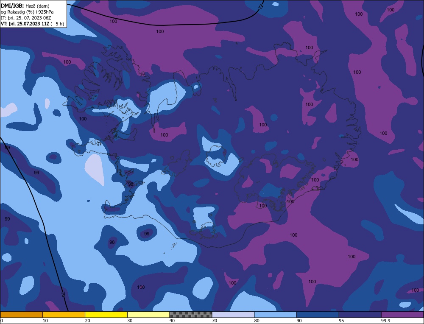The image size is (424, 324).
Task: Select the 'VT: þri. 25.07.2023 11Z (+5 h)' line
Action: (x=33, y=24)
